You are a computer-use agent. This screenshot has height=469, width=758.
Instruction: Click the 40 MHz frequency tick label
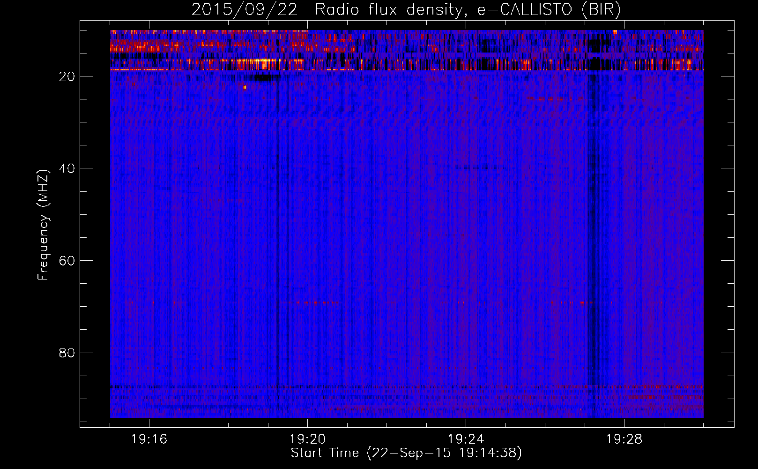coord(67,168)
